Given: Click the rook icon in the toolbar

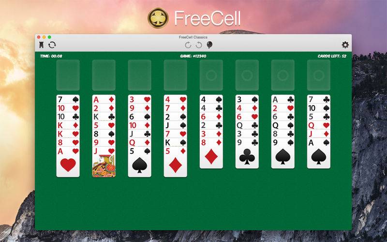Looking at the screenshot, I should (42, 45).
